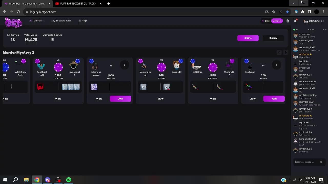
Task: Click Last2Dare's knife item thumbnail
Action: (196, 87)
